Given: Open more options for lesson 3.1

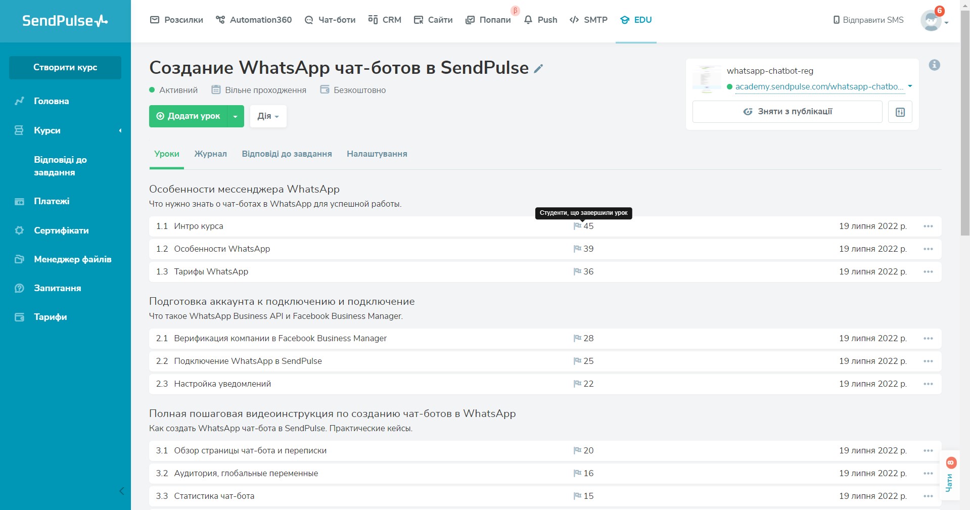Looking at the screenshot, I should (x=928, y=451).
